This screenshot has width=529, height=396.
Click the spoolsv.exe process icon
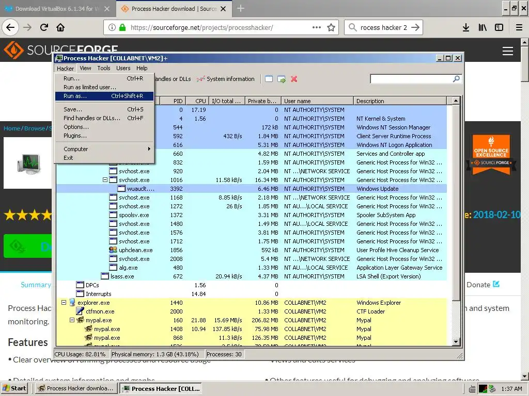coord(113,215)
